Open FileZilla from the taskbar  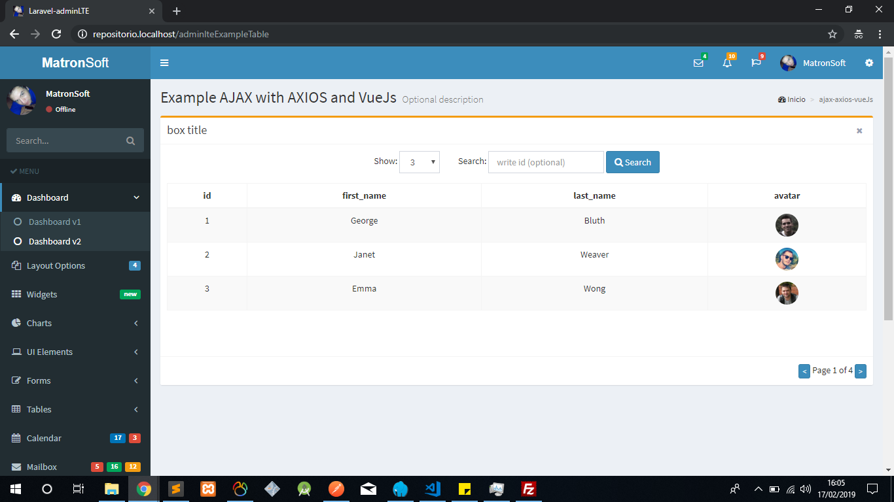(x=529, y=489)
